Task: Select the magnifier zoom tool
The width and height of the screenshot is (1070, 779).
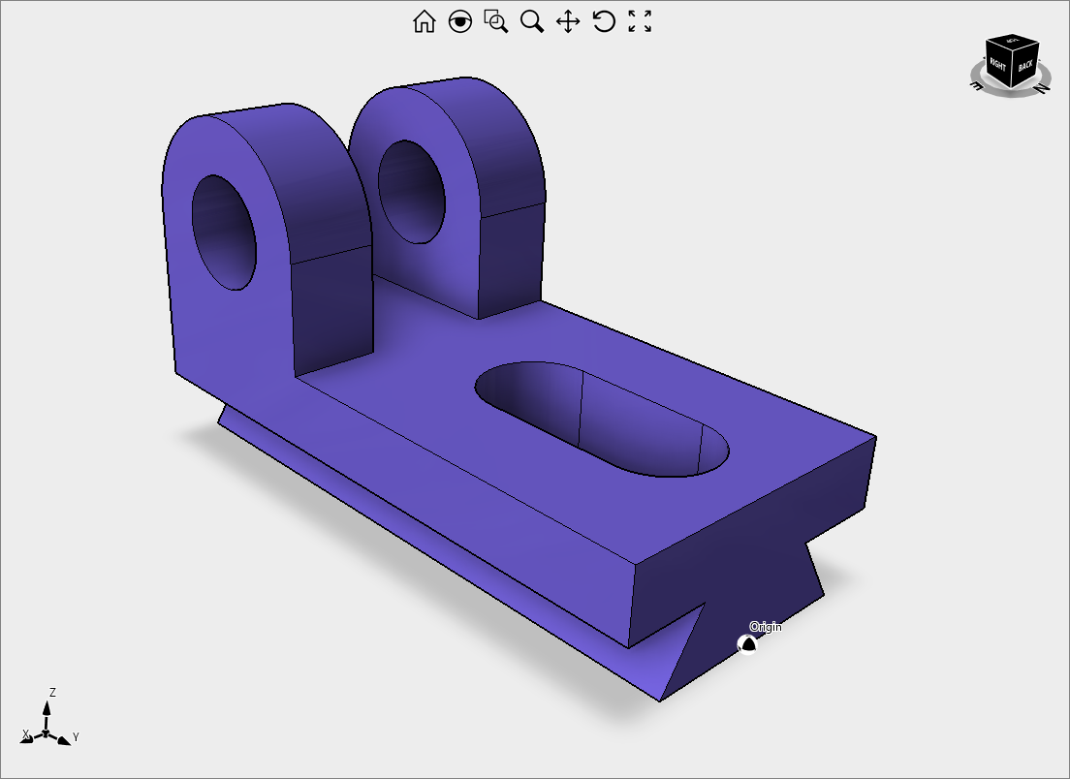Action: [532, 21]
